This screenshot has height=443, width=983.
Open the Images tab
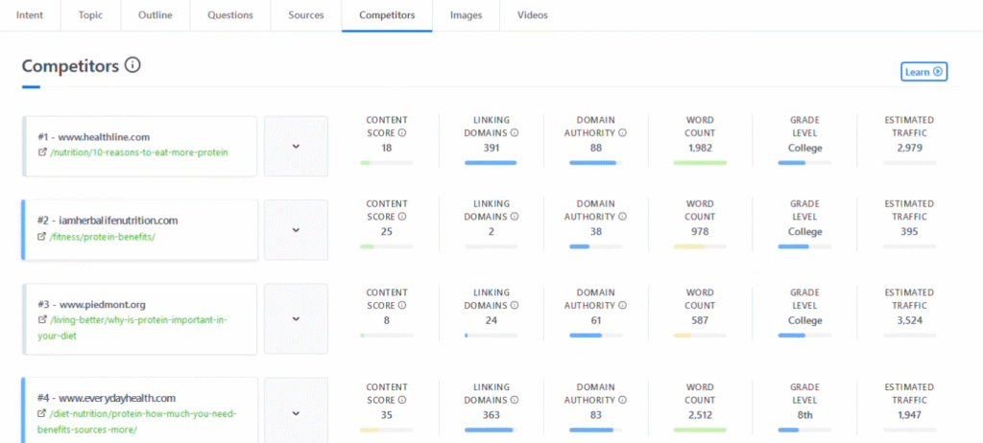pyautogui.click(x=466, y=15)
